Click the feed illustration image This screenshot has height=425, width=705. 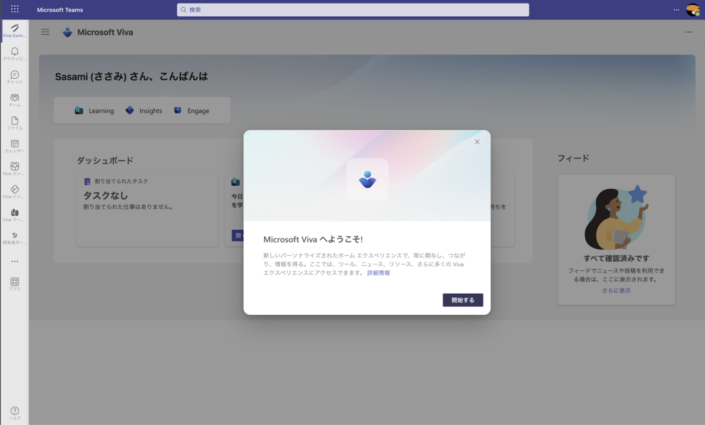click(x=616, y=217)
